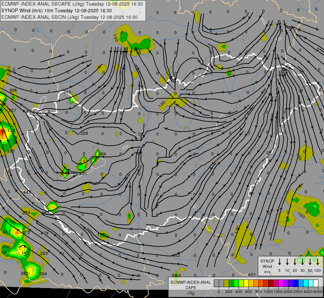Click the 6000 tick on CAPE scale
Screen dimensions: 324x298
coord(318,292)
